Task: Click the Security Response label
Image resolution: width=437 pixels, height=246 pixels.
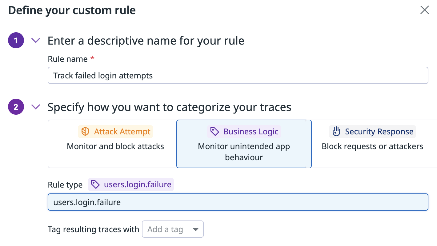Action: click(379, 132)
